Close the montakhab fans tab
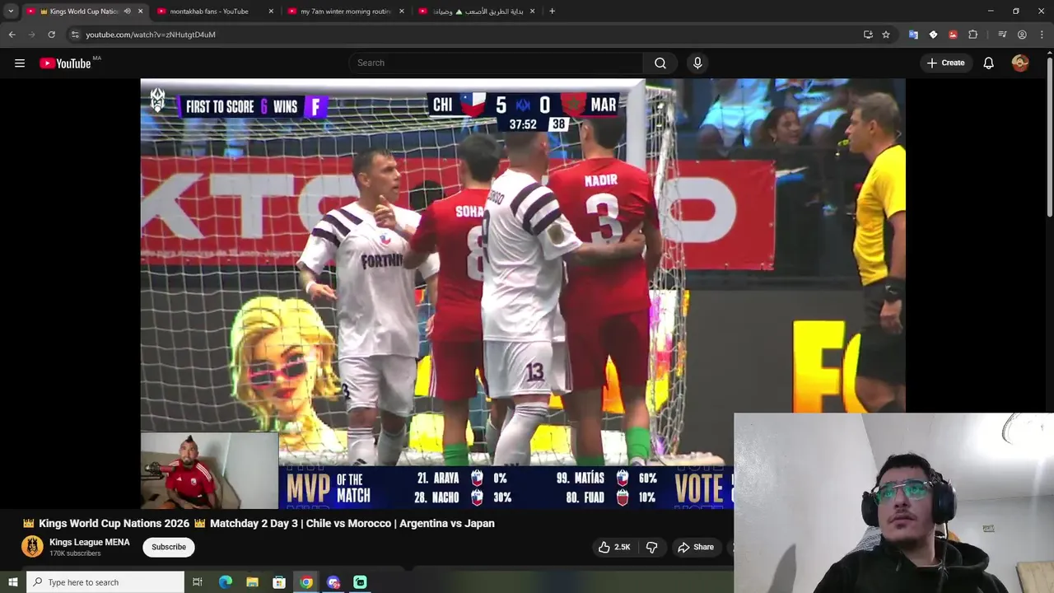The height and width of the screenshot is (593, 1054). pos(271,11)
